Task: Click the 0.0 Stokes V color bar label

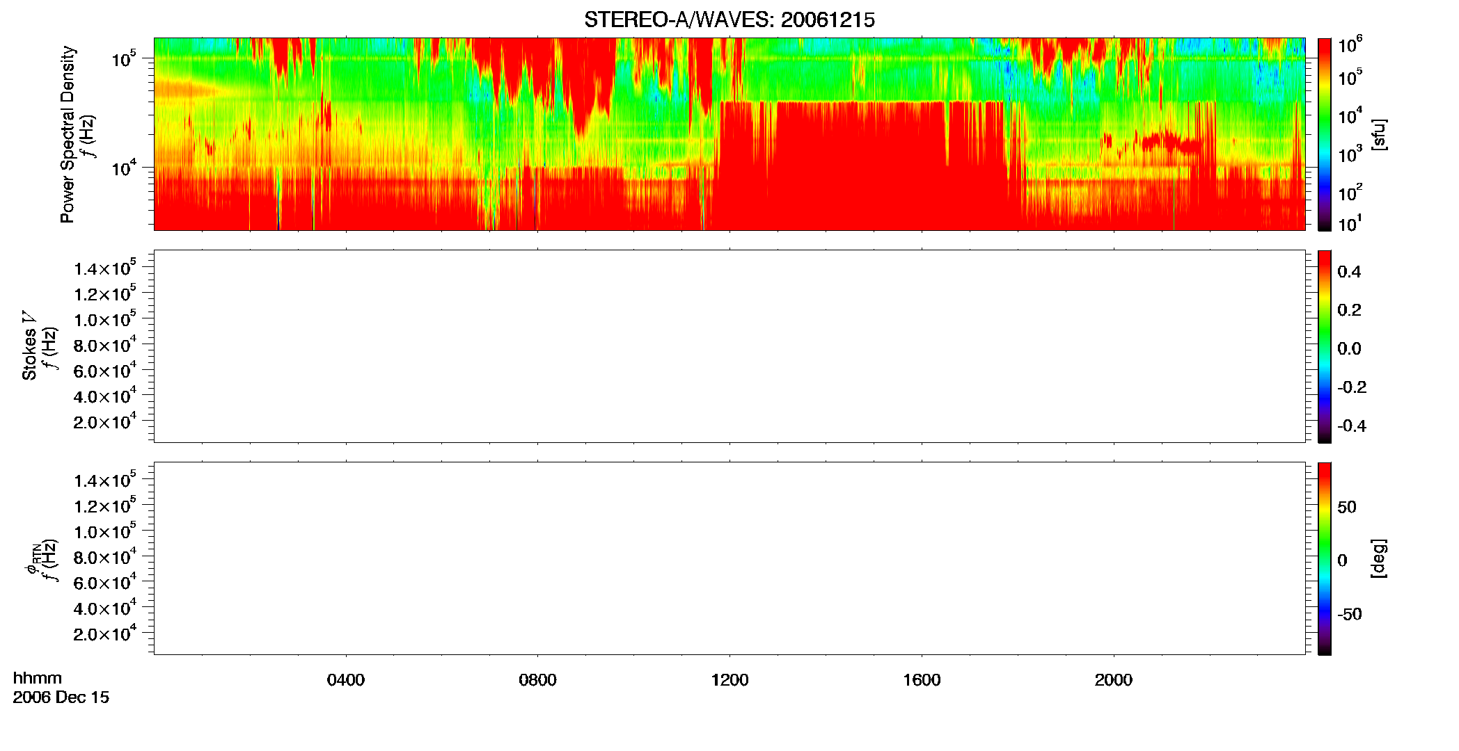Action: [x=1349, y=349]
